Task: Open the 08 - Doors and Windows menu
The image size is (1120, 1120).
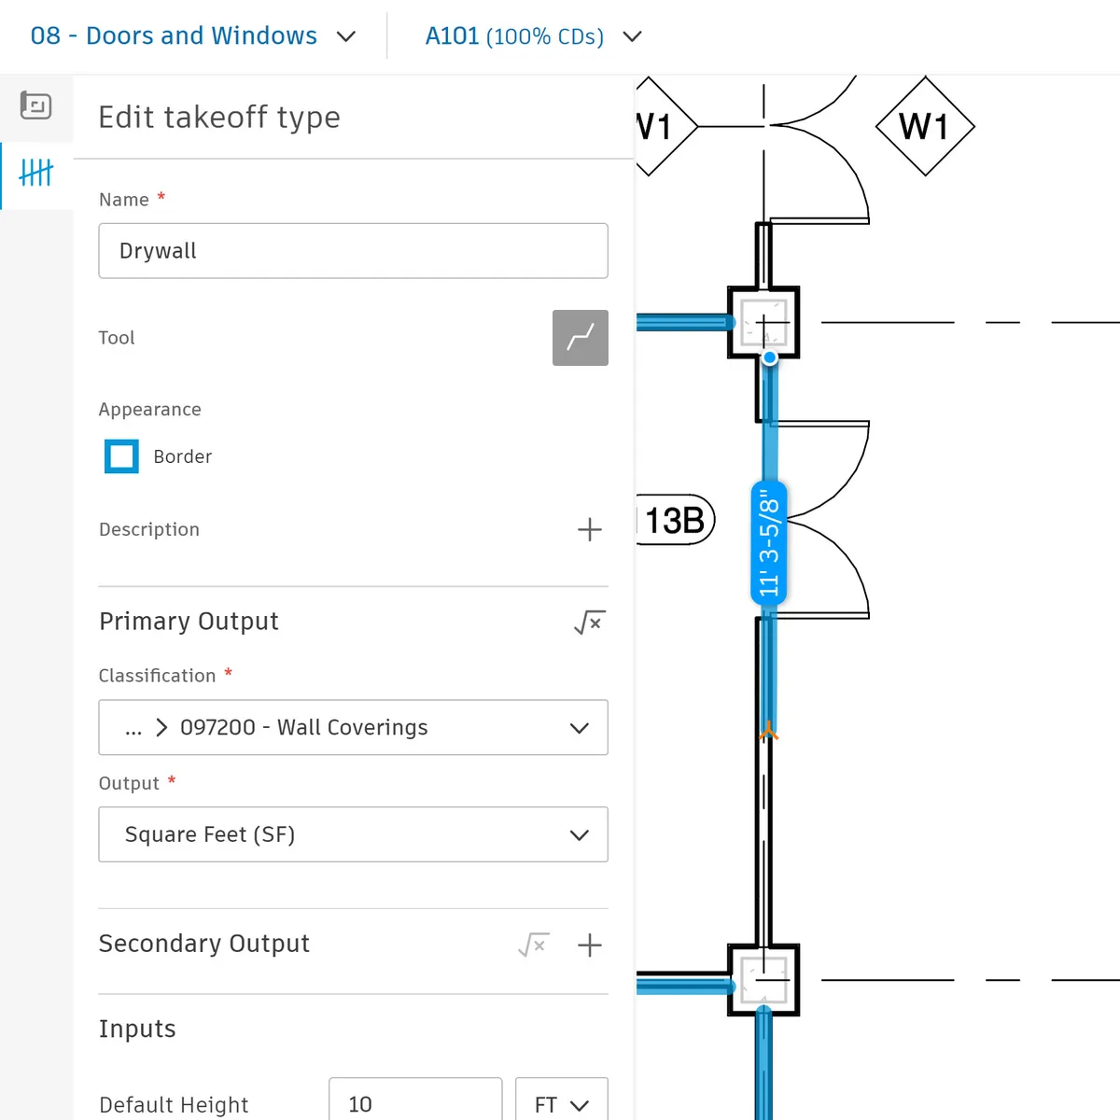Action: 193,36
